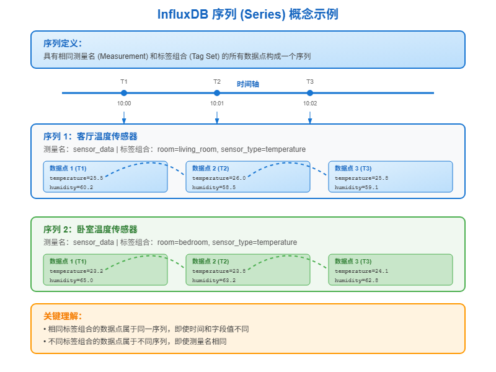Screen dimensions: 496x372
Task: Click the 'T3' label above the timeline
Action: tap(310, 82)
